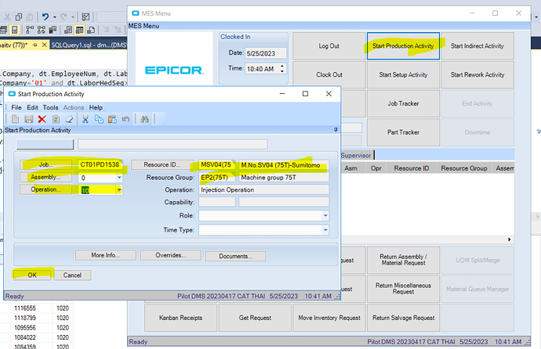Click the red X Delete icon
The height and width of the screenshot is (349, 541).
(x=42, y=119)
